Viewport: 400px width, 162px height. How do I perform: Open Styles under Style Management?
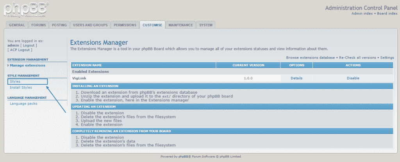point(15,82)
